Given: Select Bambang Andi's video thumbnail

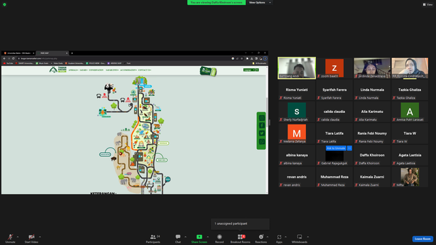Looking at the screenshot, I should point(297,68).
